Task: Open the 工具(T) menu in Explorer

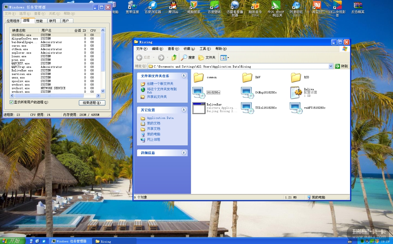Action: 205,49
